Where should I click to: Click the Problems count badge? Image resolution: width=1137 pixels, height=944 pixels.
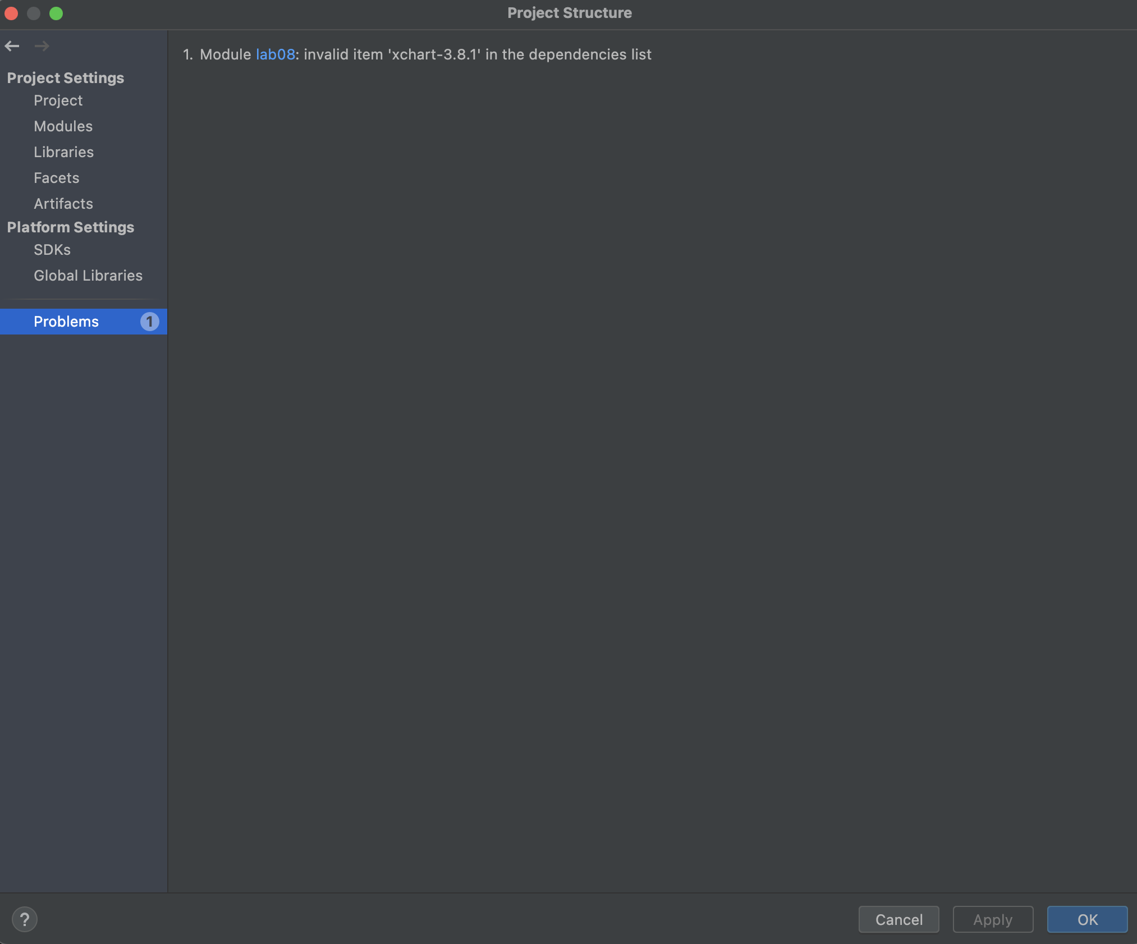[149, 322]
